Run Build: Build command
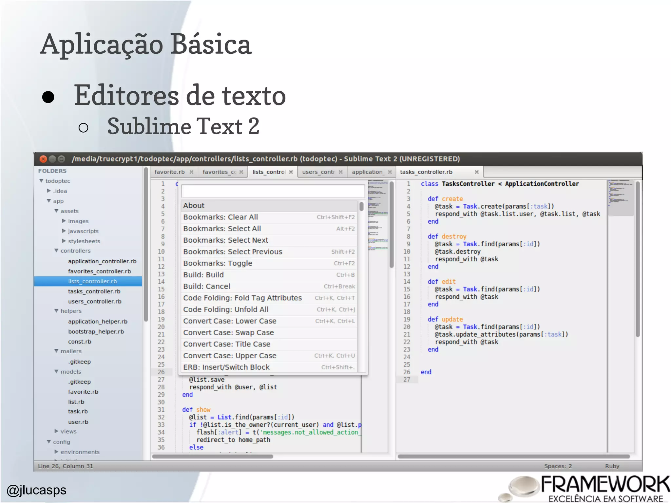Screen dimensions: 671x503 tap(269, 275)
